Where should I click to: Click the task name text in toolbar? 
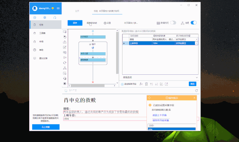(131, 23)
